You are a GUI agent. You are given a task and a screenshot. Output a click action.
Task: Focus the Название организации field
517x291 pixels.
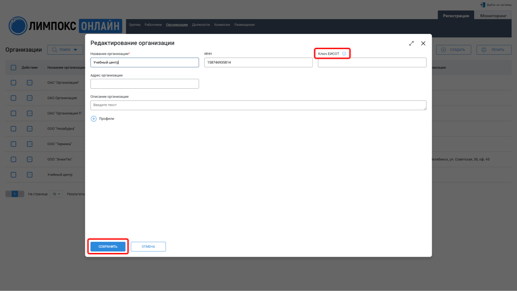click(x=145, y=62)
